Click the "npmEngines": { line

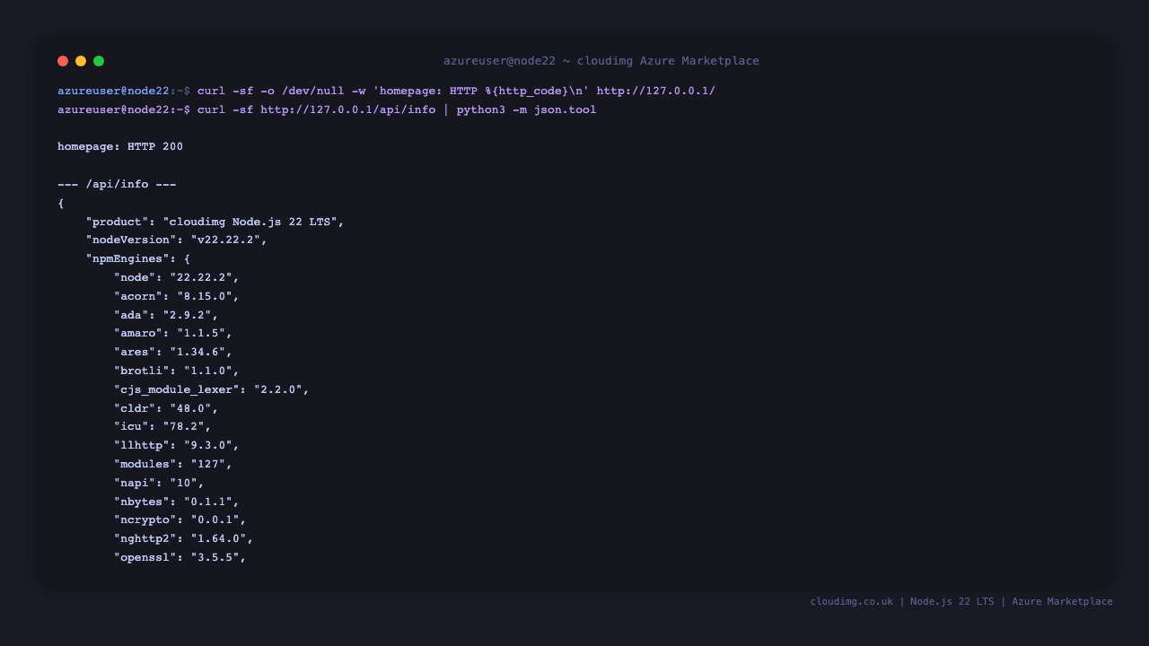pos(138,258)
